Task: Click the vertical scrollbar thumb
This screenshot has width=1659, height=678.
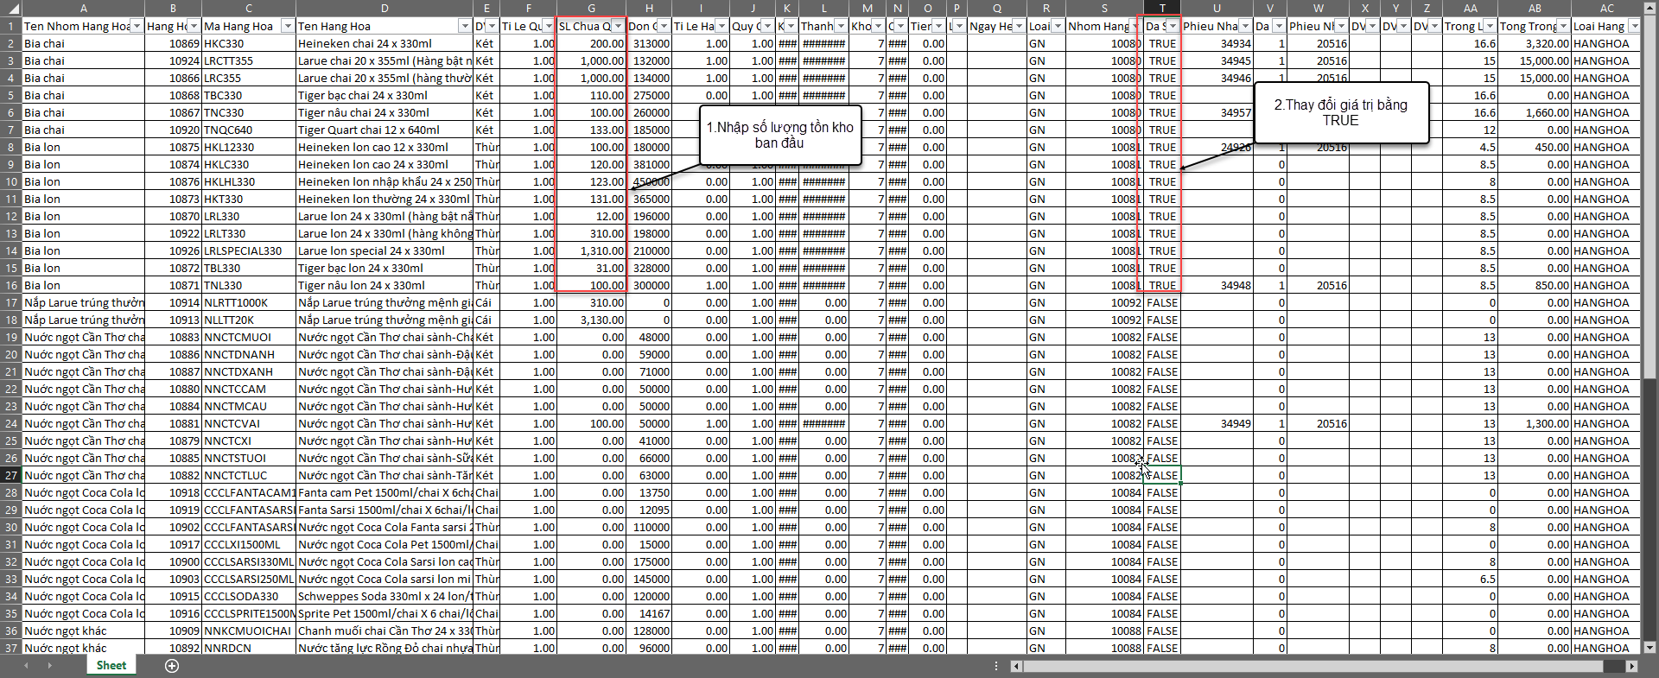Action: click(1649, 195)
